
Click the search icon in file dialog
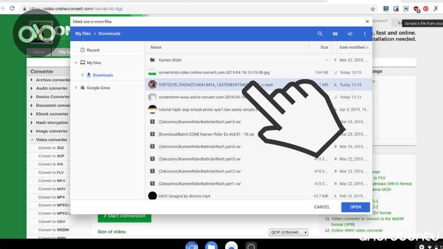click(x=320, y=34)
